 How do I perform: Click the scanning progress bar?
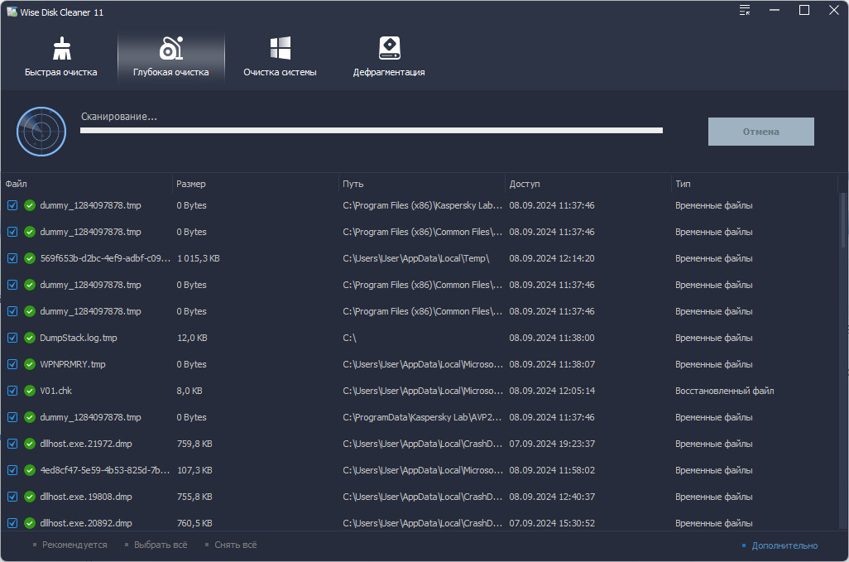click(372, 131)
